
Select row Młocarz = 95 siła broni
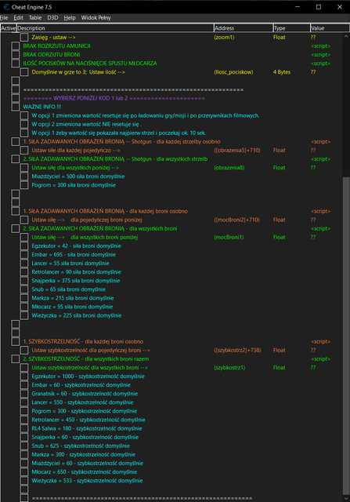coord(72,307)
